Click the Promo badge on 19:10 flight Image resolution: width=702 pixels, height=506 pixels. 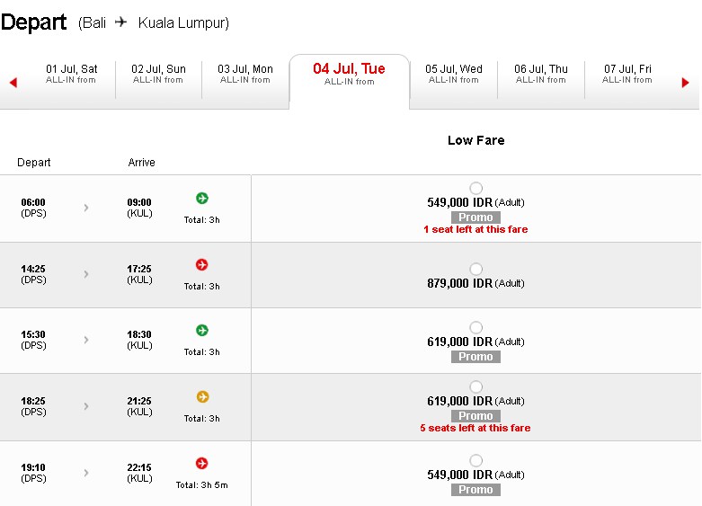tap(475, 490)
